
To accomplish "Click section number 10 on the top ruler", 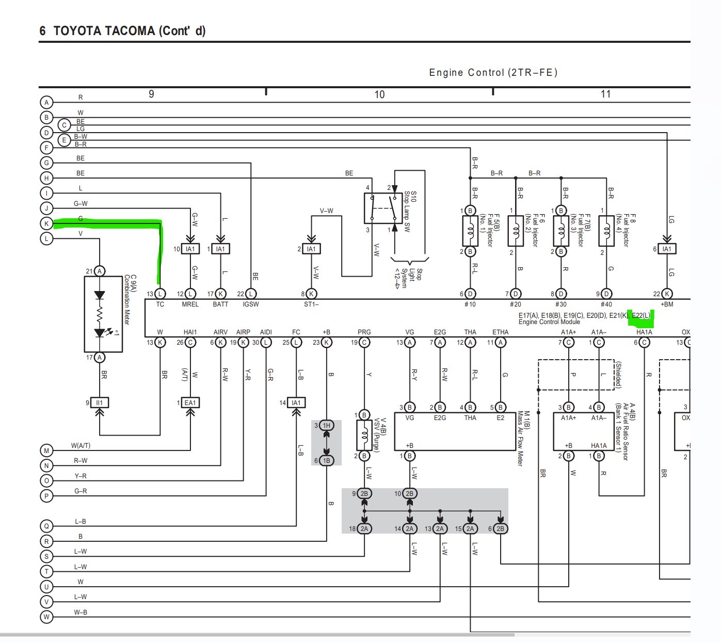I will click(379, 94).
